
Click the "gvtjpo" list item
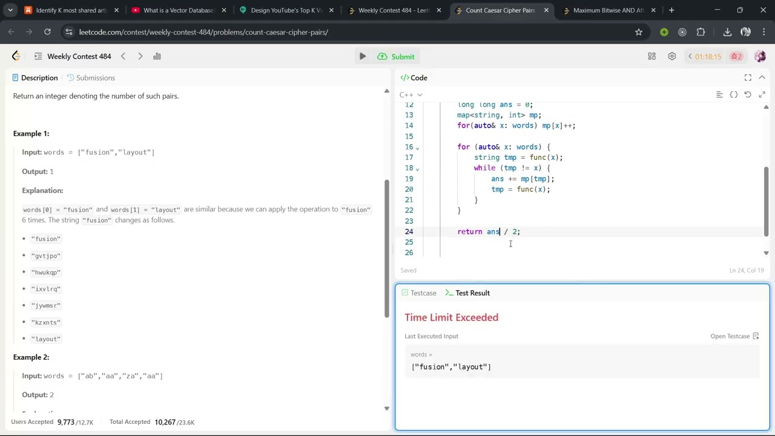(x=46, y=256)
